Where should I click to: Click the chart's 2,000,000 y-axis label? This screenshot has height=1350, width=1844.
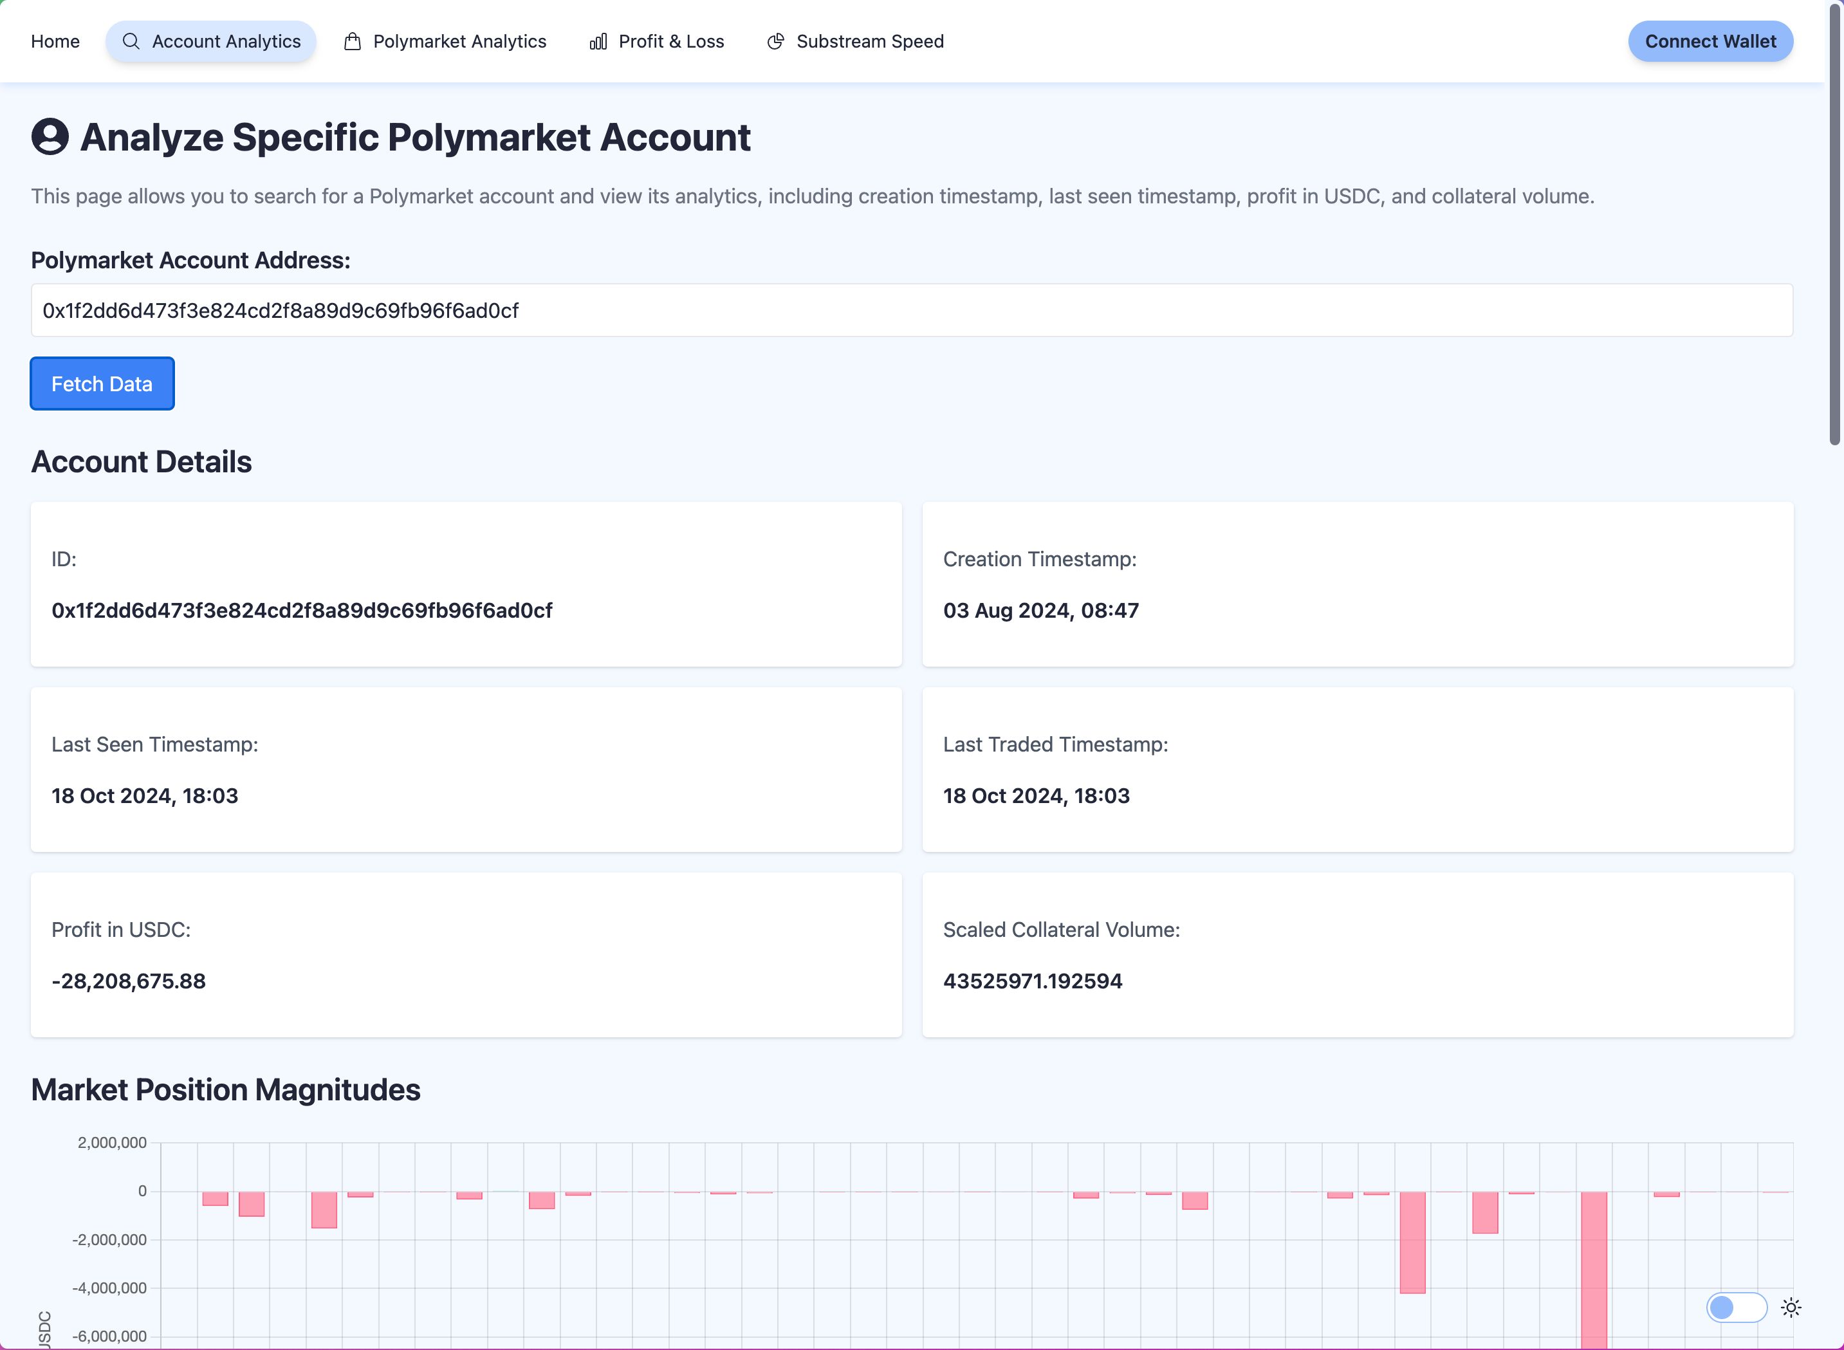click(112, 1142)
